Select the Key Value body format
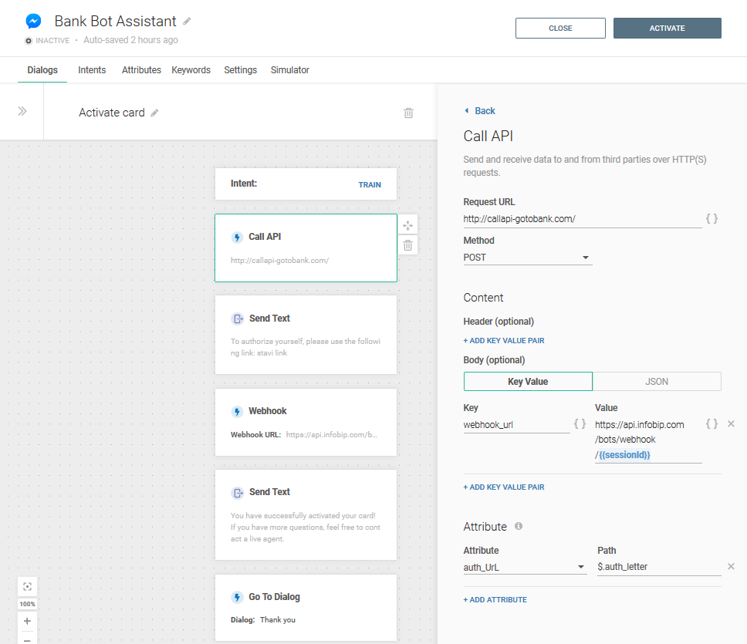The width and height of the screenshot is (747, 644). pyautogui.click(x=528, y=381)
